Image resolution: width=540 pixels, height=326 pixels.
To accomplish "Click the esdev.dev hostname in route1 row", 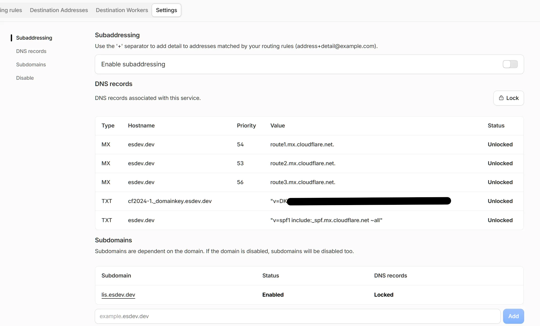I will point(141,145).
